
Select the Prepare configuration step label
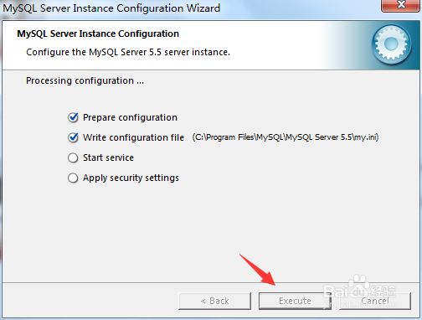click(130, 117)
